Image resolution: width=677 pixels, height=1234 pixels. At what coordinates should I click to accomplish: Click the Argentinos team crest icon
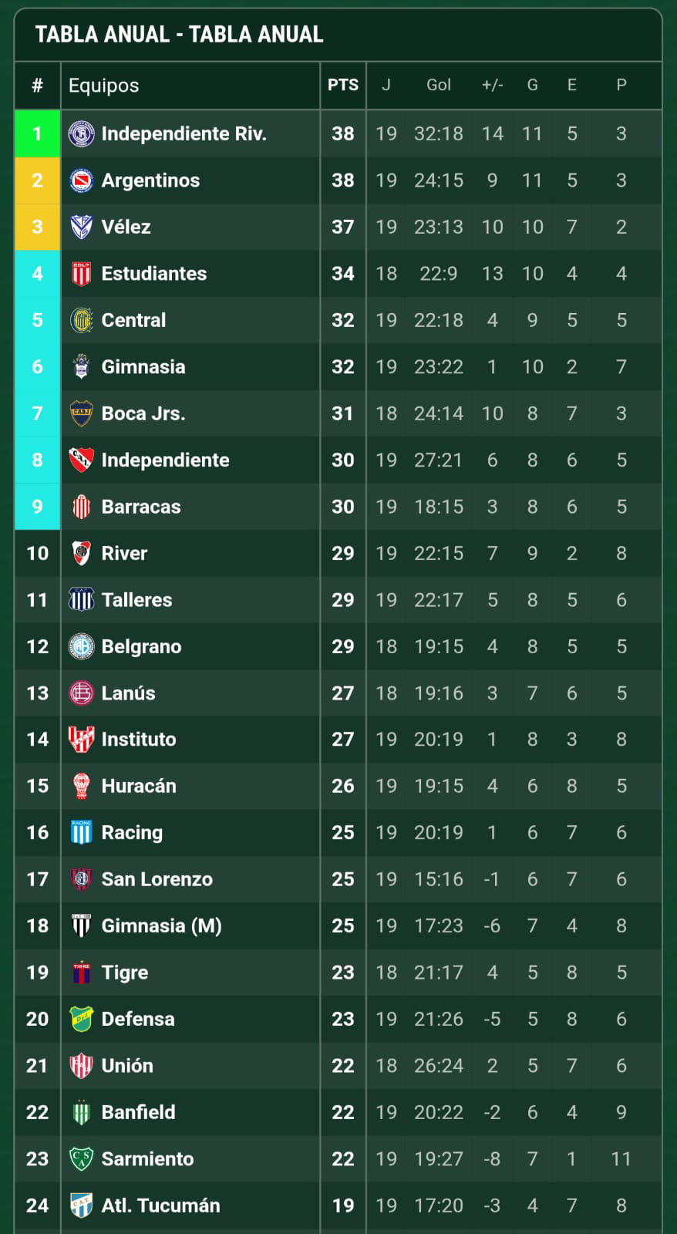coord(81,180)
